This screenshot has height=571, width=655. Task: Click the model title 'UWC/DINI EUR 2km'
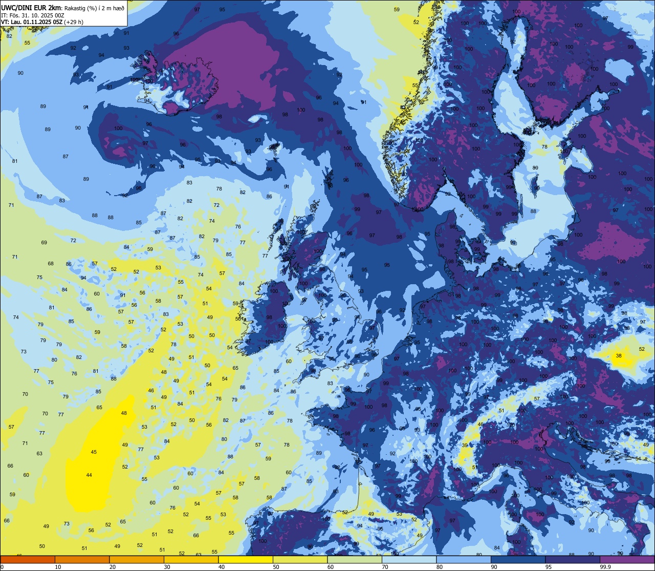tap(31, 7)
